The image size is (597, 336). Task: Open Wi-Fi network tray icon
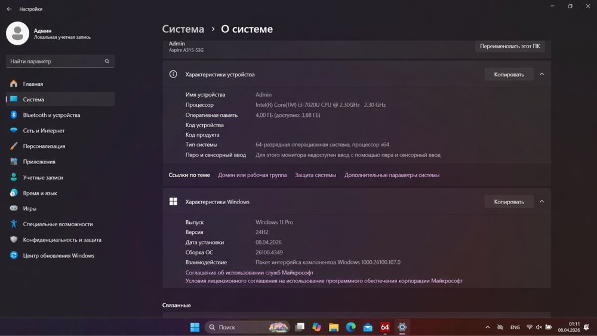click(529, 327)
